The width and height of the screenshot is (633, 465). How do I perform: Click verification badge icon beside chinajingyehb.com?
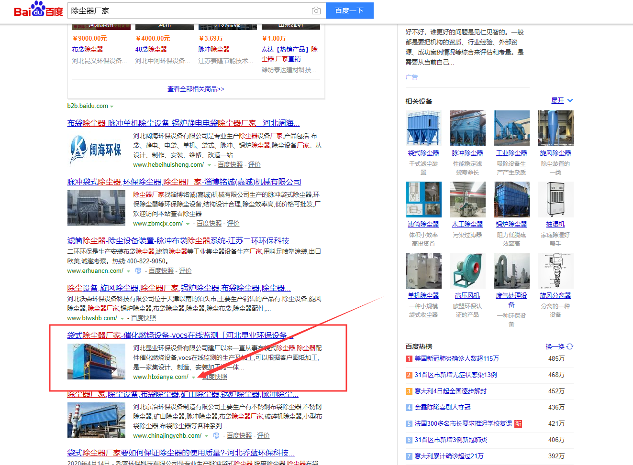click(216, 436)
